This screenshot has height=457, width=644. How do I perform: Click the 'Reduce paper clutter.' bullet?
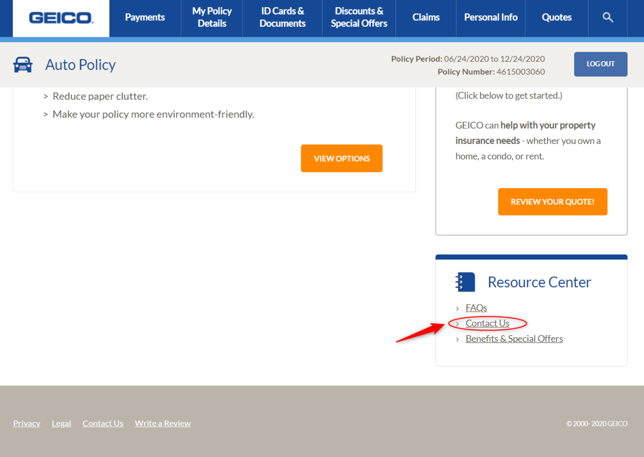click(100, 96)
